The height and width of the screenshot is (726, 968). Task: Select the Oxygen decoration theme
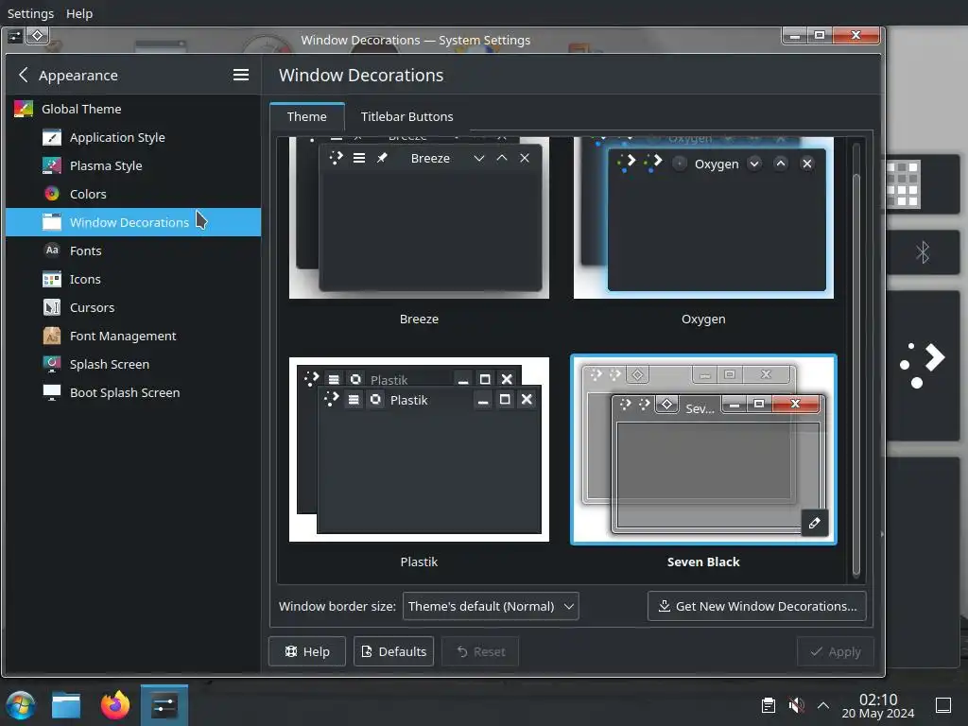[703, 217]
